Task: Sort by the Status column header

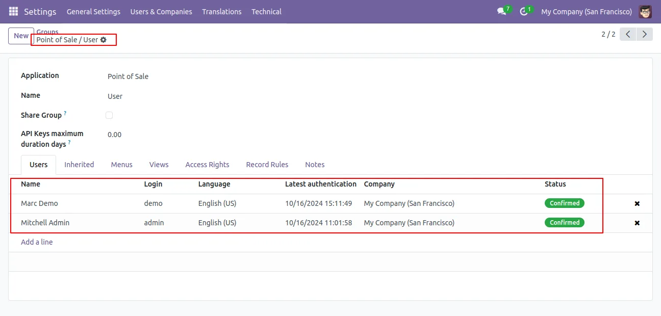Action: (x=555, y=184)
